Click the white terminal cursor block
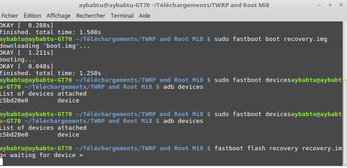The height and width of the screenshot is (168, 347). point(1,162)
